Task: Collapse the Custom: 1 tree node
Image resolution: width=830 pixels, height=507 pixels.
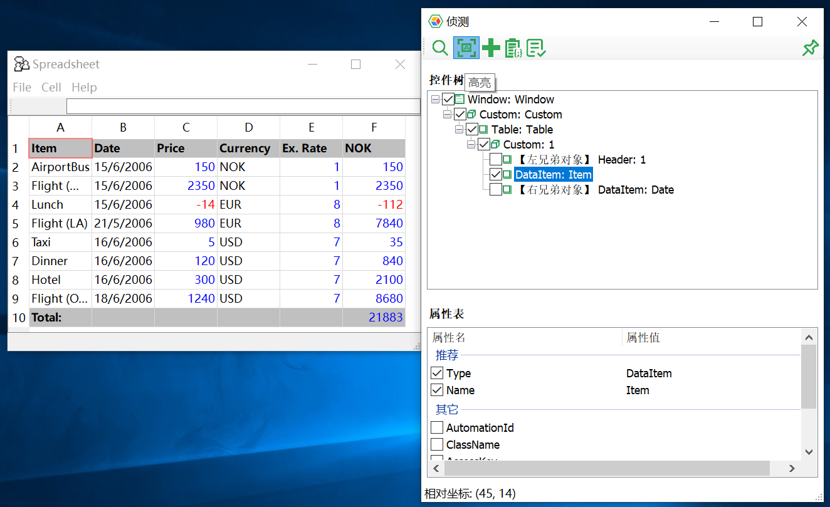Action: click(x=471, y=145)
